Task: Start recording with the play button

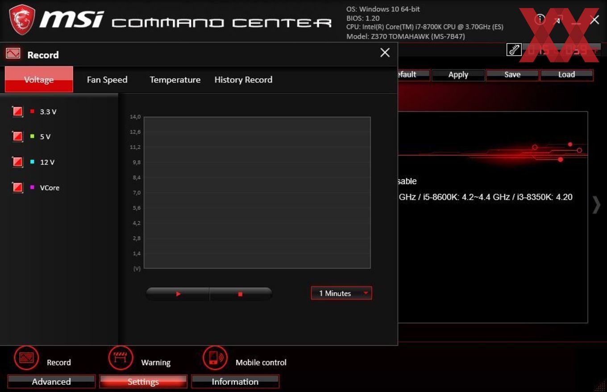Action: tap(178, 294)
